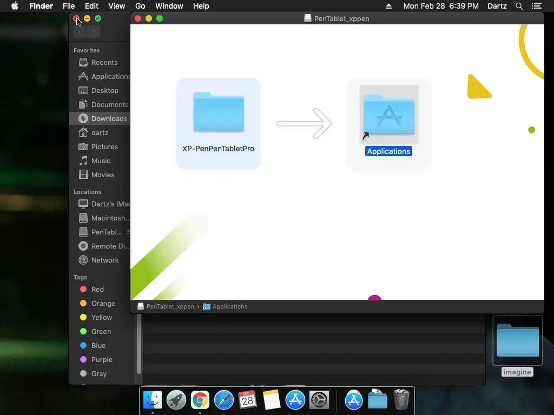Screen dimensions: 554x415
Task: Select Applications in Finder sidebar
Action: pyautogui.click(x=100, y=77)
